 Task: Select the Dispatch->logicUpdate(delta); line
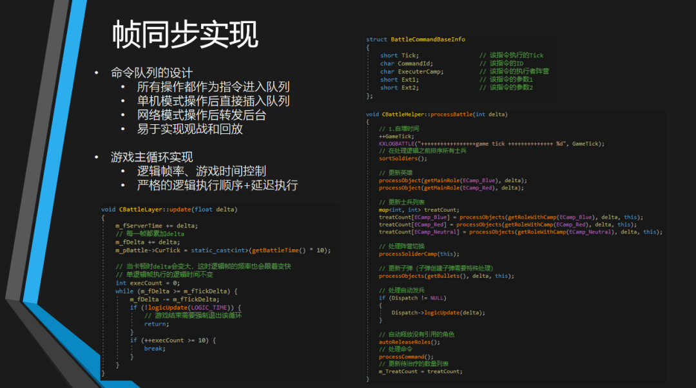(x=438, y=313)
